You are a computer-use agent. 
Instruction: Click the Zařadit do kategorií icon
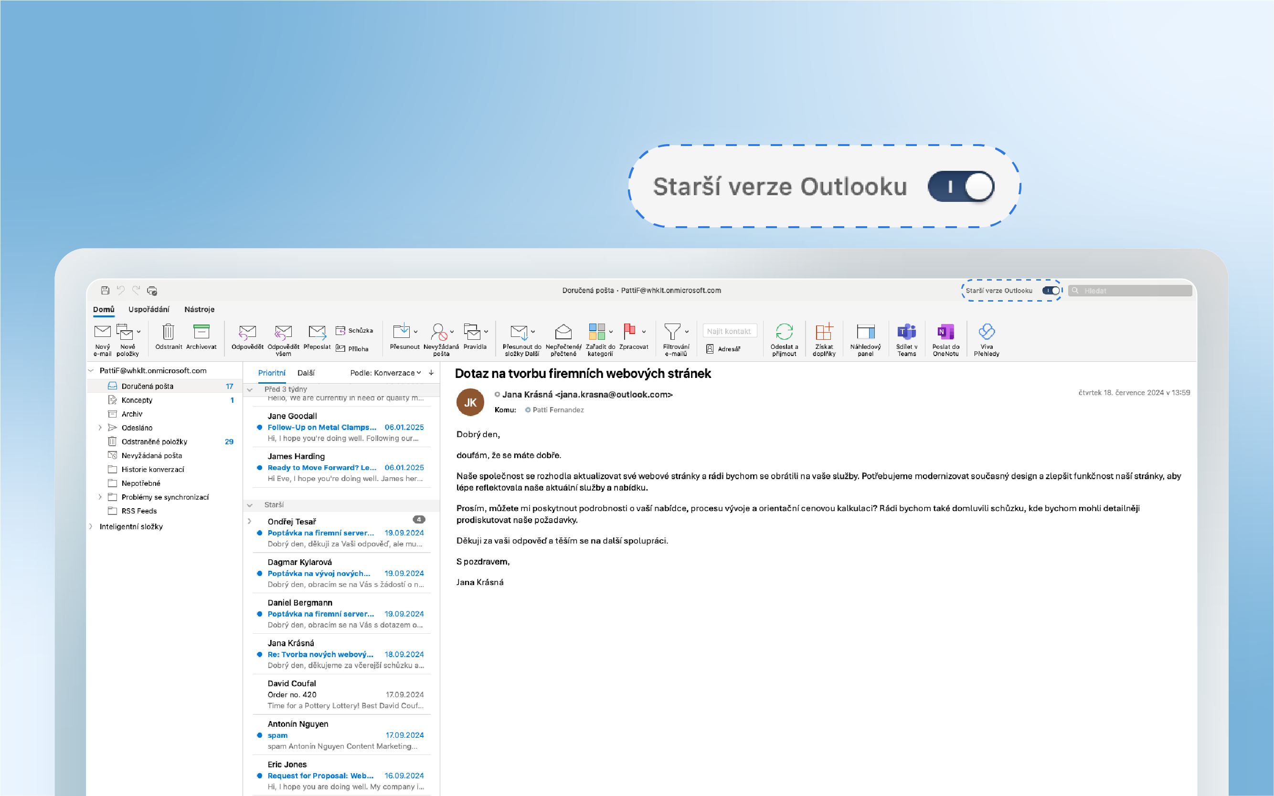point(597,332)
